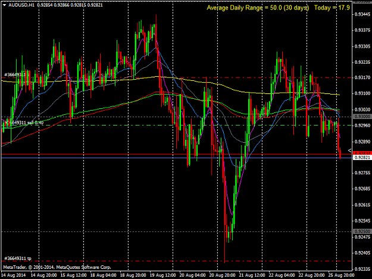This screenshot has height=279, width=372.
Task: Click the 18 Aug 20:00 time label
Action: pos(133,275)
